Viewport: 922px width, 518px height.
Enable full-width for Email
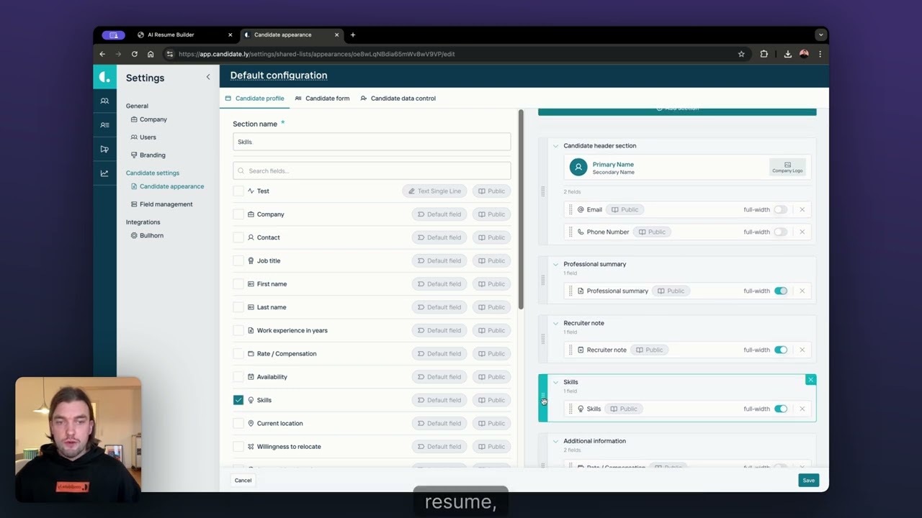[x=781, y=209]
